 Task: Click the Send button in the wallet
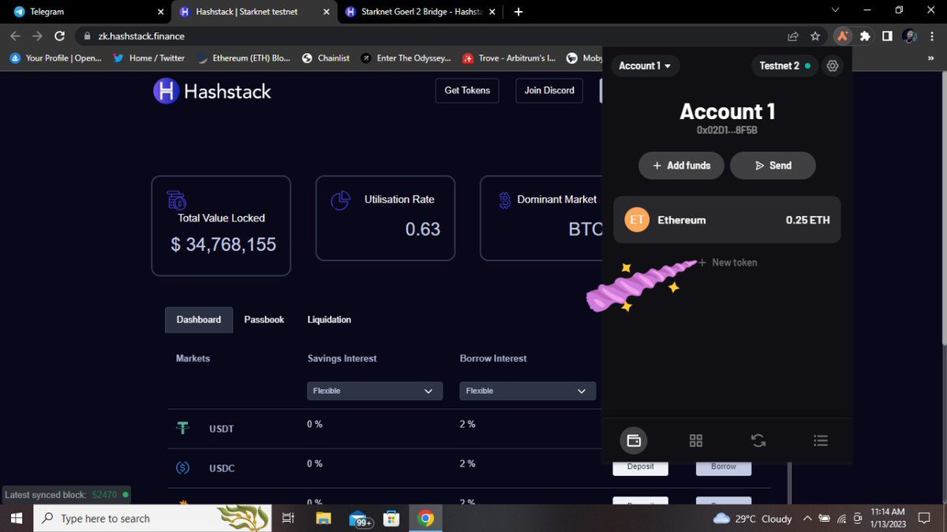[x=773, y=166]
